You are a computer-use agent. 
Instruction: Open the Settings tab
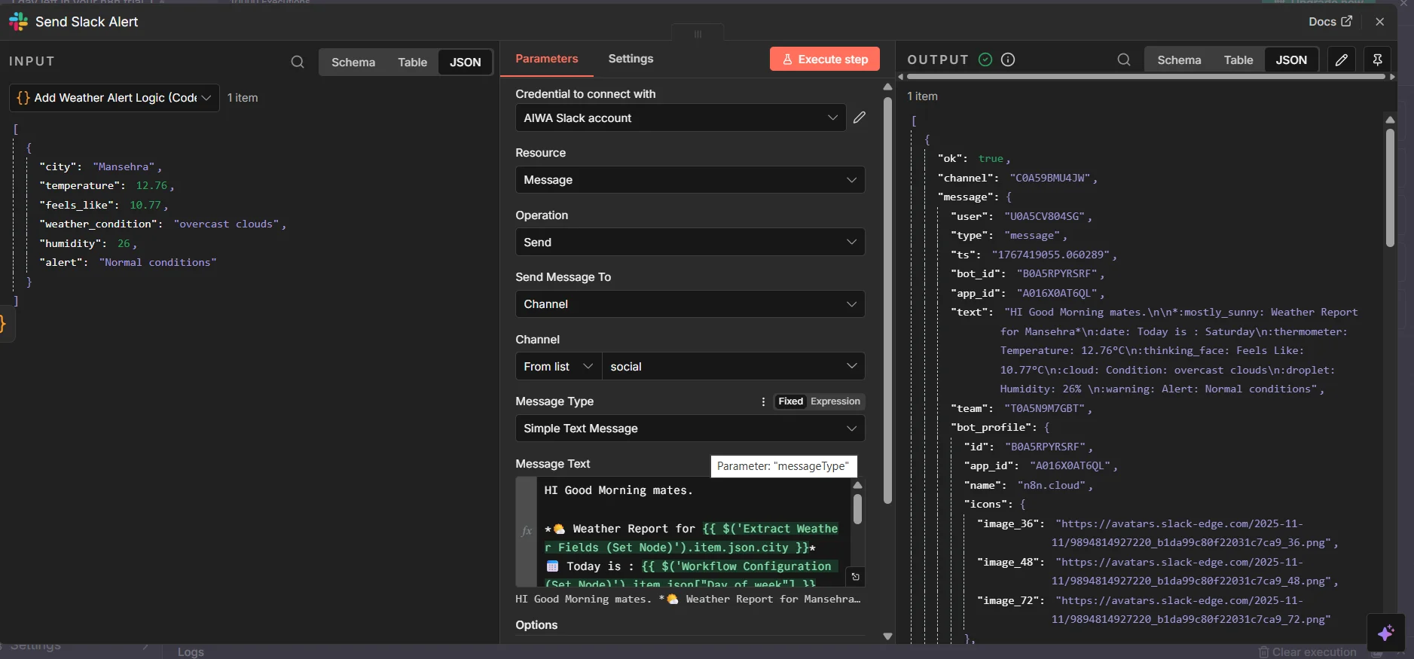point(631,59)
